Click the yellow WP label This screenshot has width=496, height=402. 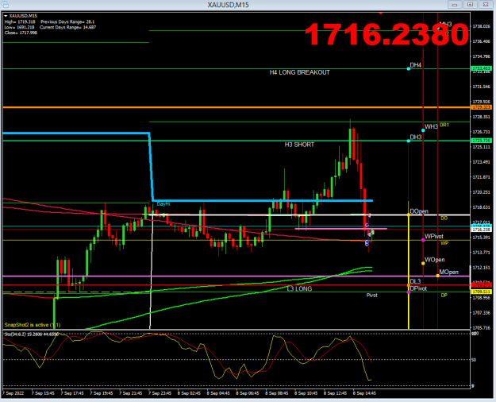click(x=444, y=243)
